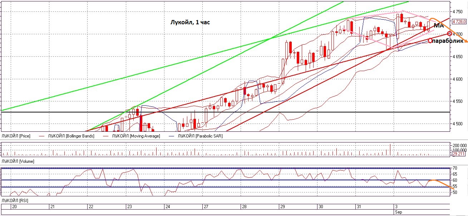Click the ЛУКОЙЛ [Parabolic SAR] legend entry

(x=200, y=136)
